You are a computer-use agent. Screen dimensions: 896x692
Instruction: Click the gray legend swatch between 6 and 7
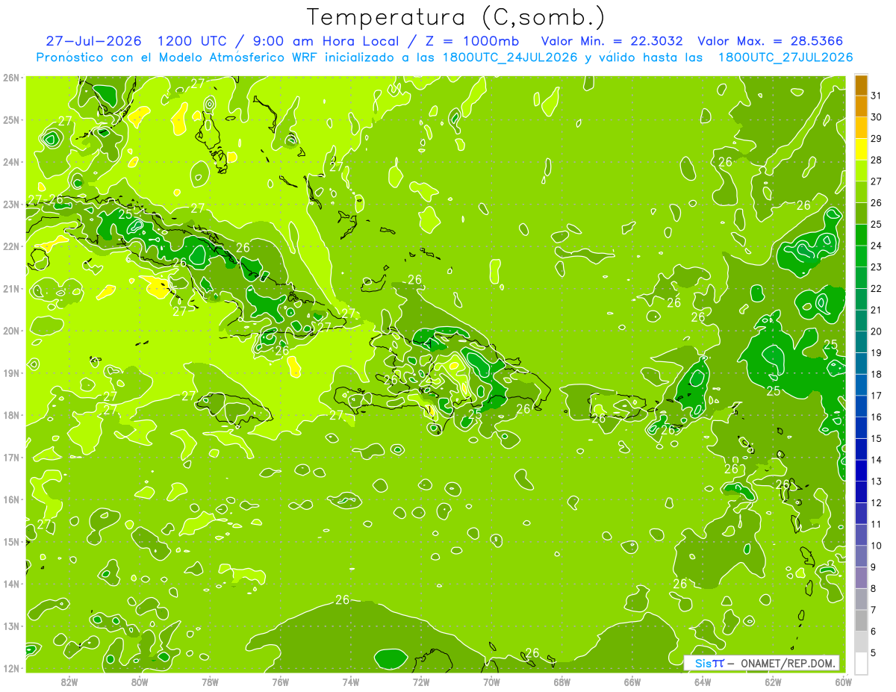[x=861, y=620]
